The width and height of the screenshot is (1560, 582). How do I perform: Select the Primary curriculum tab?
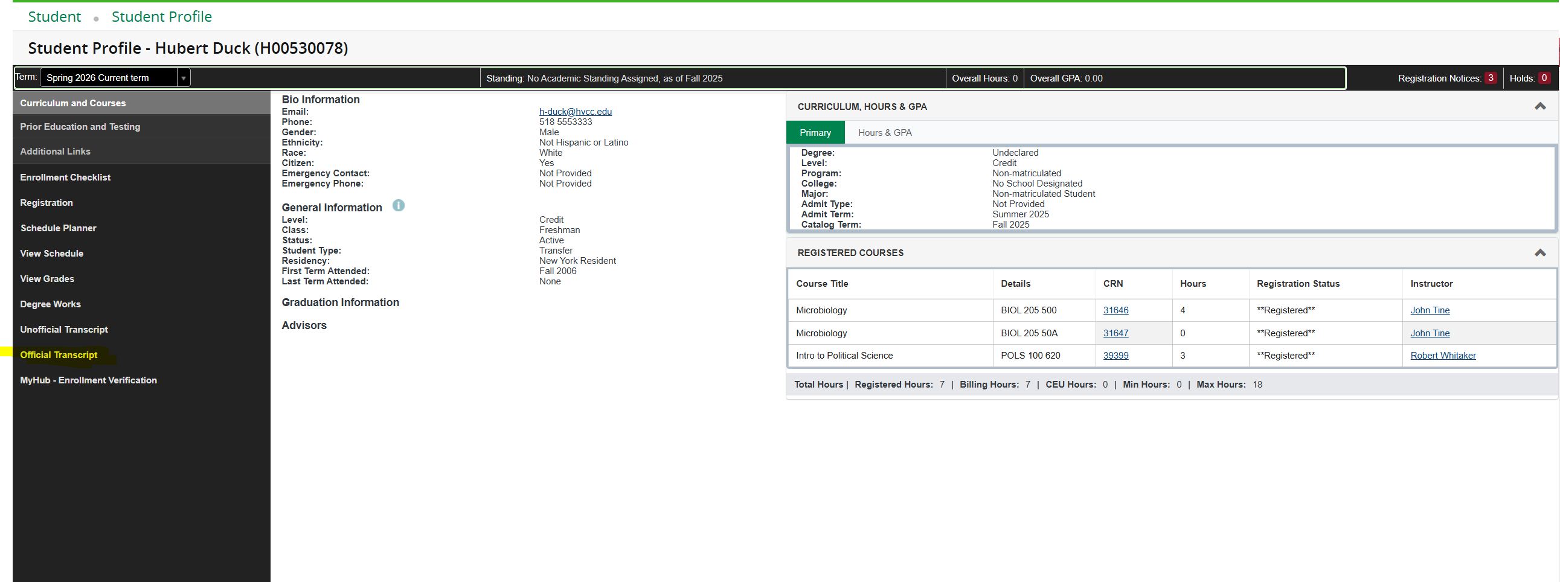815,133
